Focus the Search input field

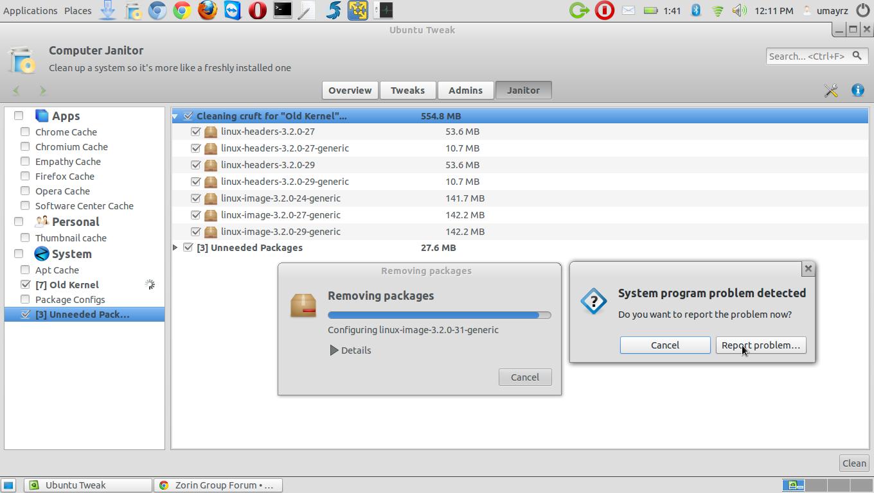point(807,56)
